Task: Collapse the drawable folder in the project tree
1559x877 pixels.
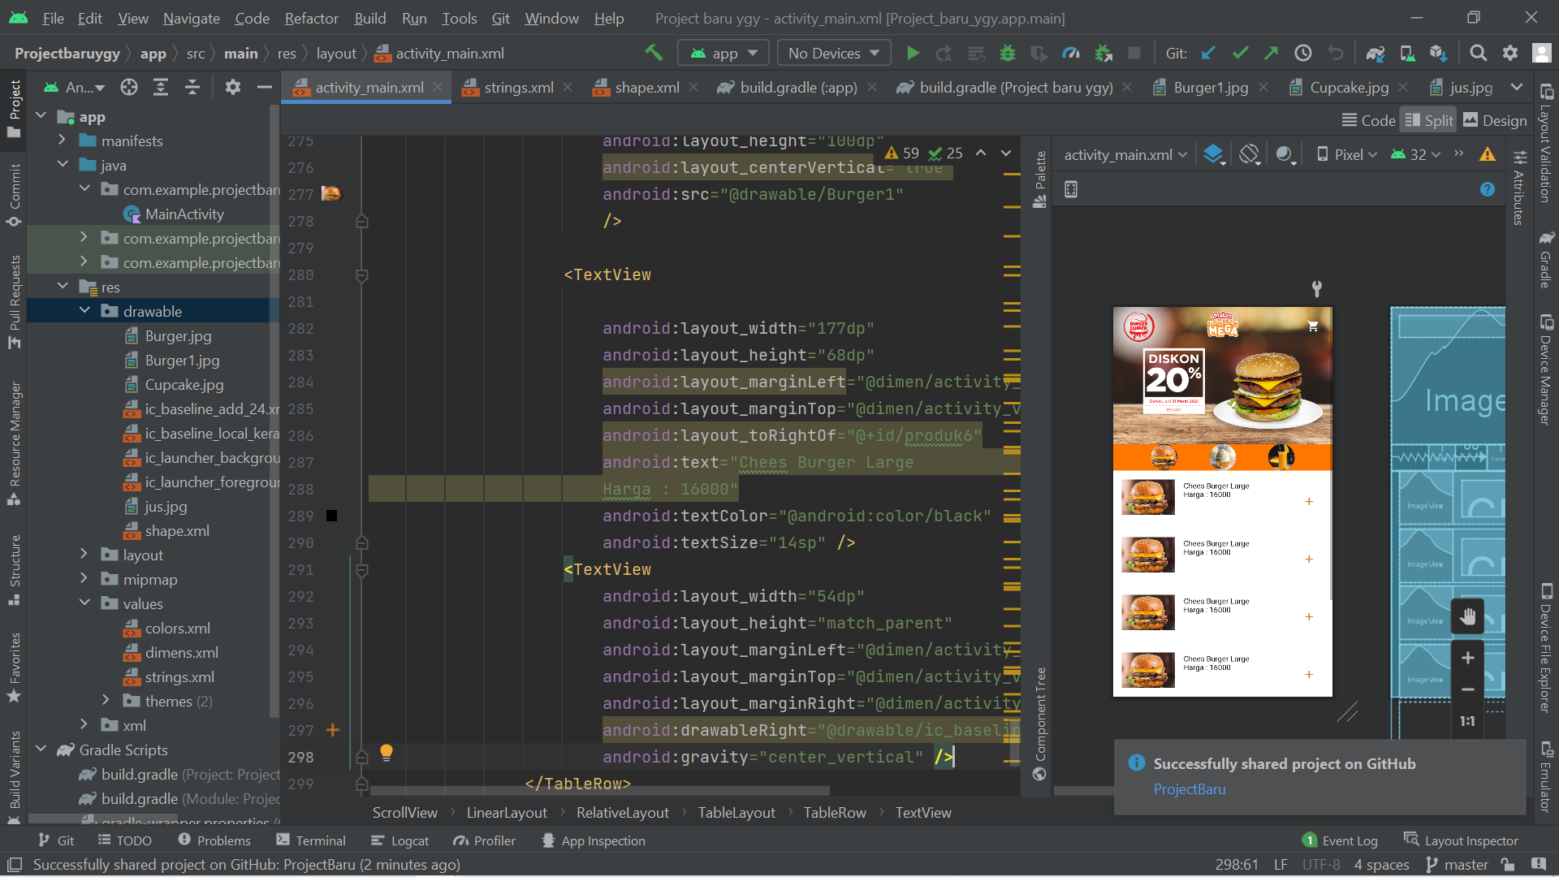Action: coord(84,310)
